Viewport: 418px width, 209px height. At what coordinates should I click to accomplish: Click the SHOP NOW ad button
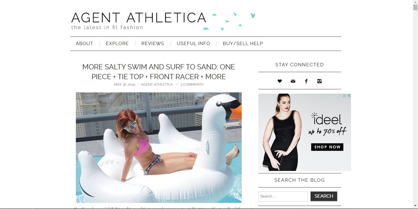327,147
